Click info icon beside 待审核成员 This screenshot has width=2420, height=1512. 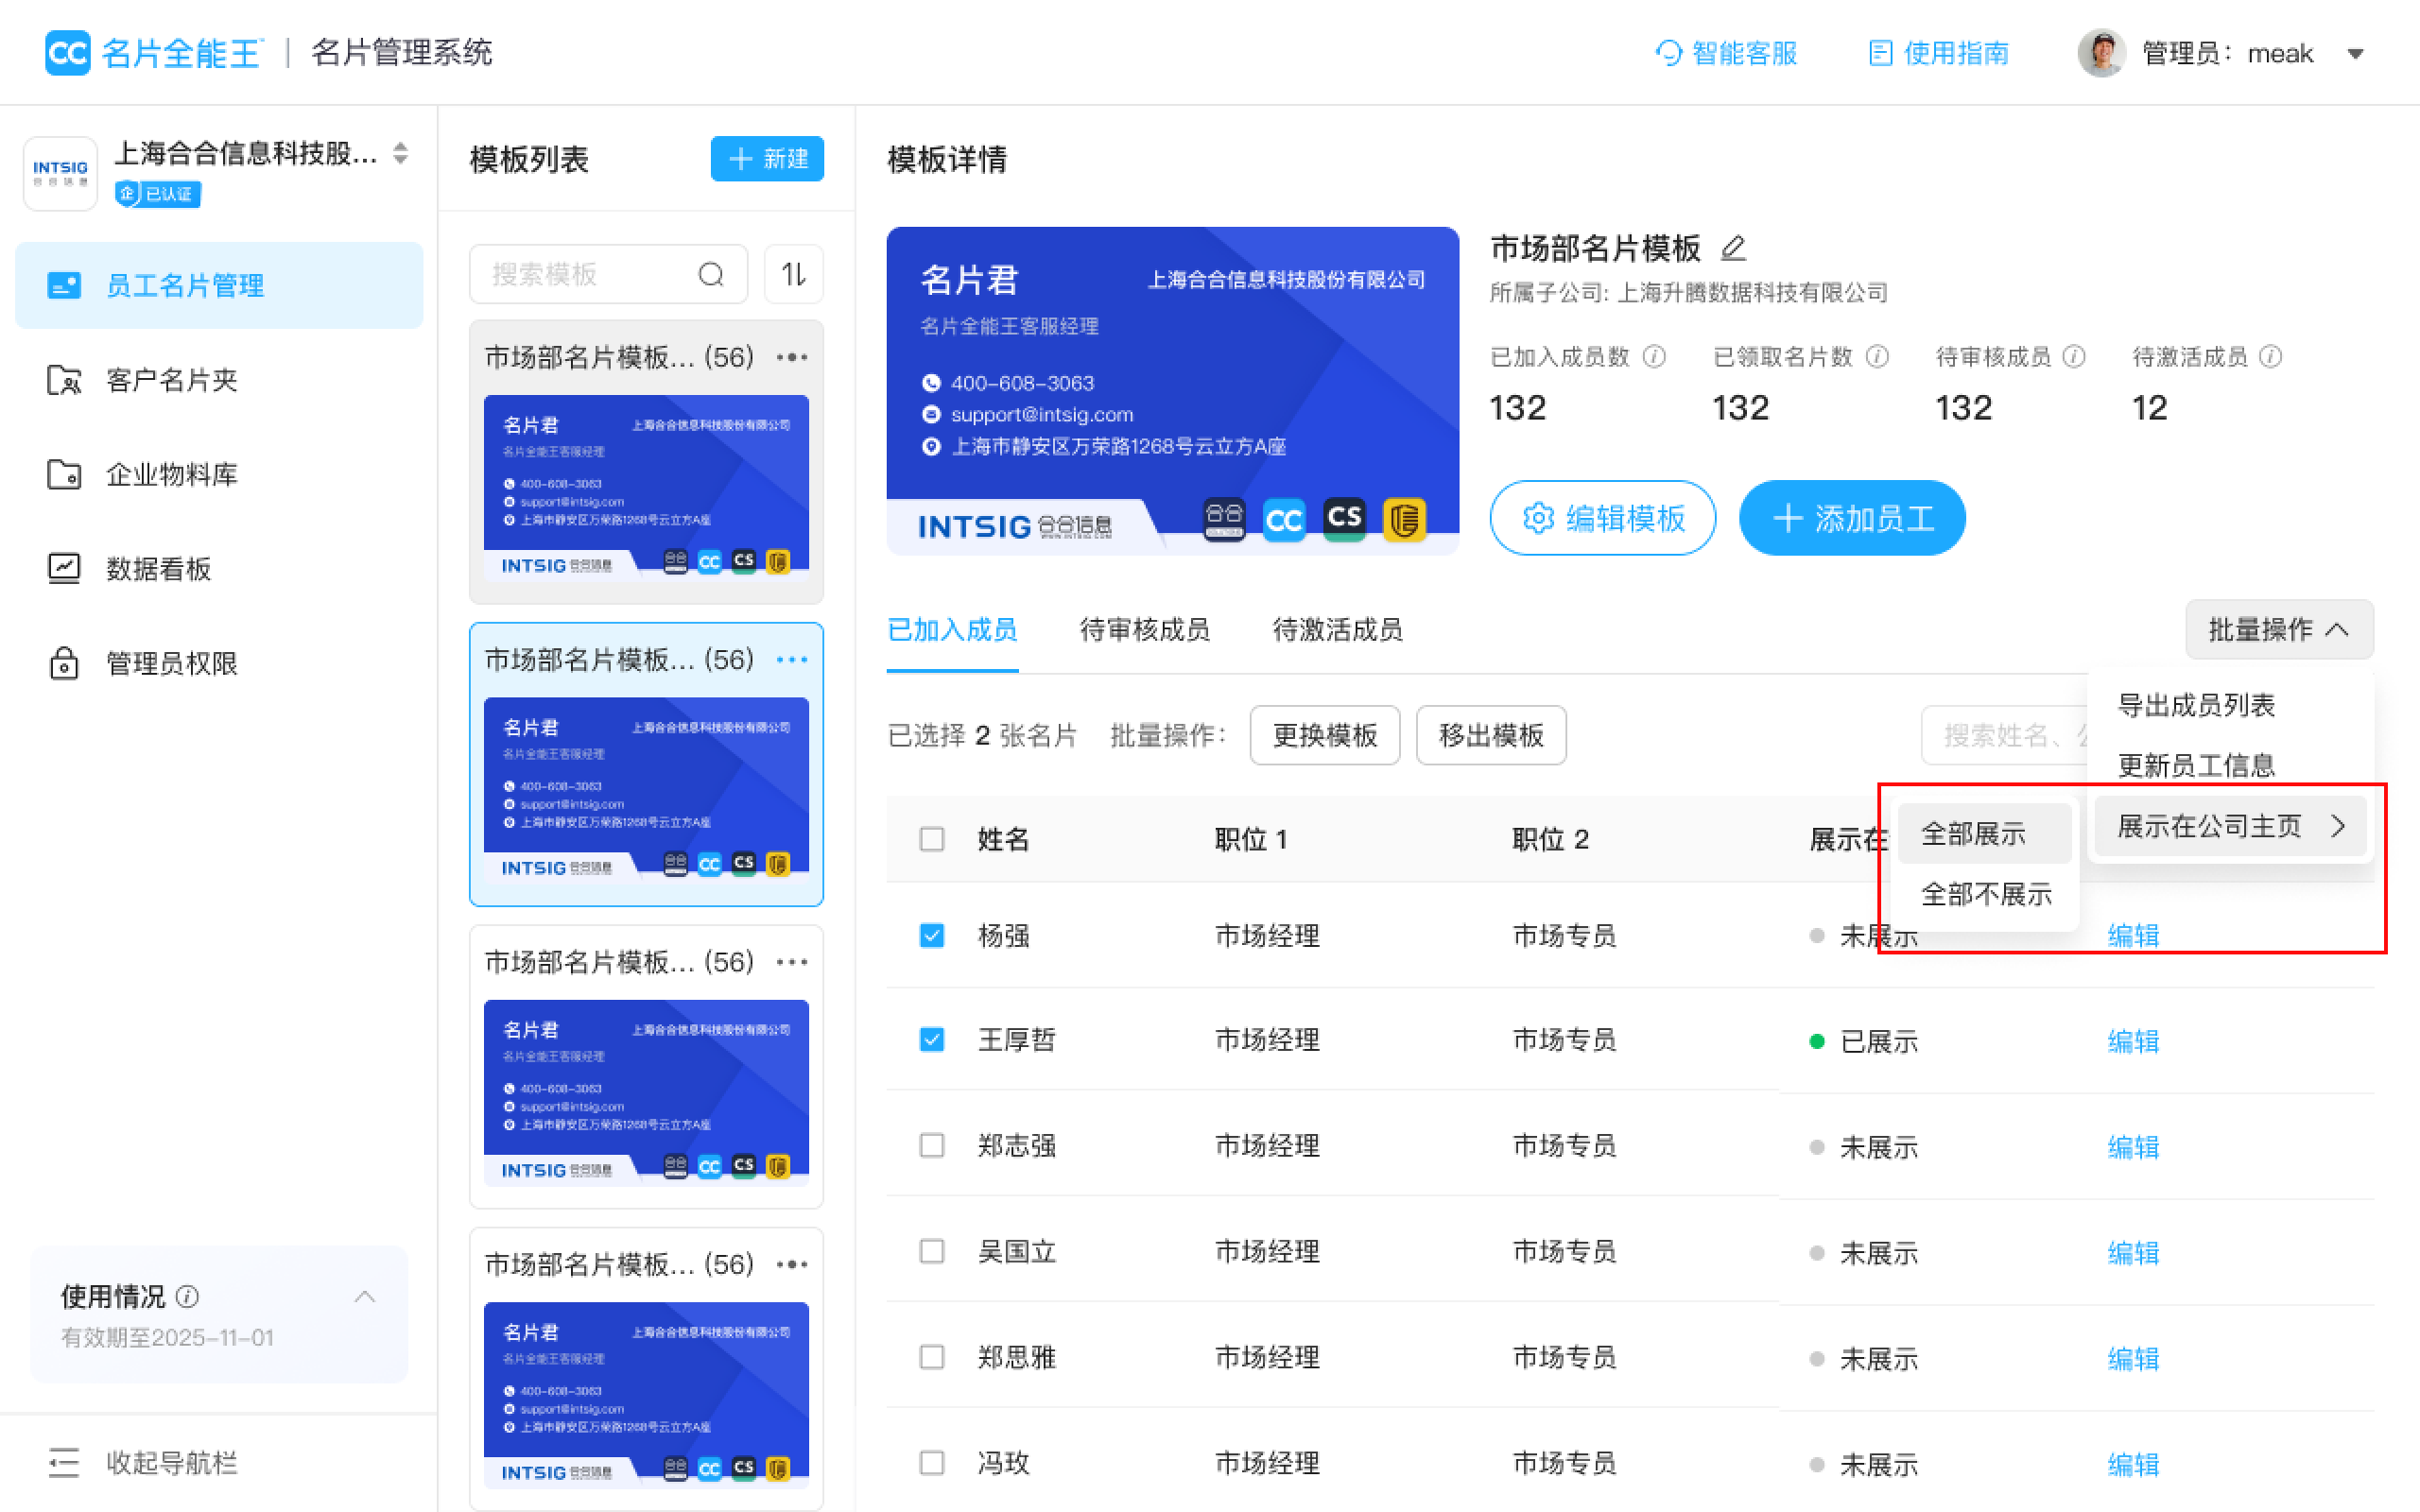pos(2075,356)
